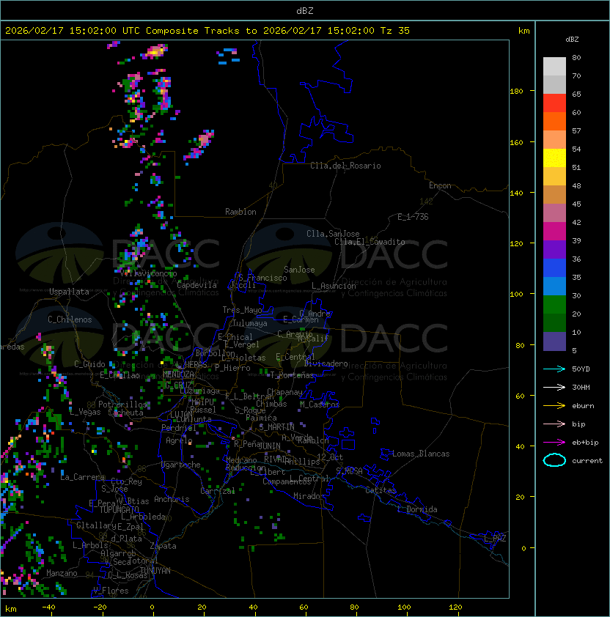
Task: Click the storm echo cell at top of map
Action: [x=155, y=52]
